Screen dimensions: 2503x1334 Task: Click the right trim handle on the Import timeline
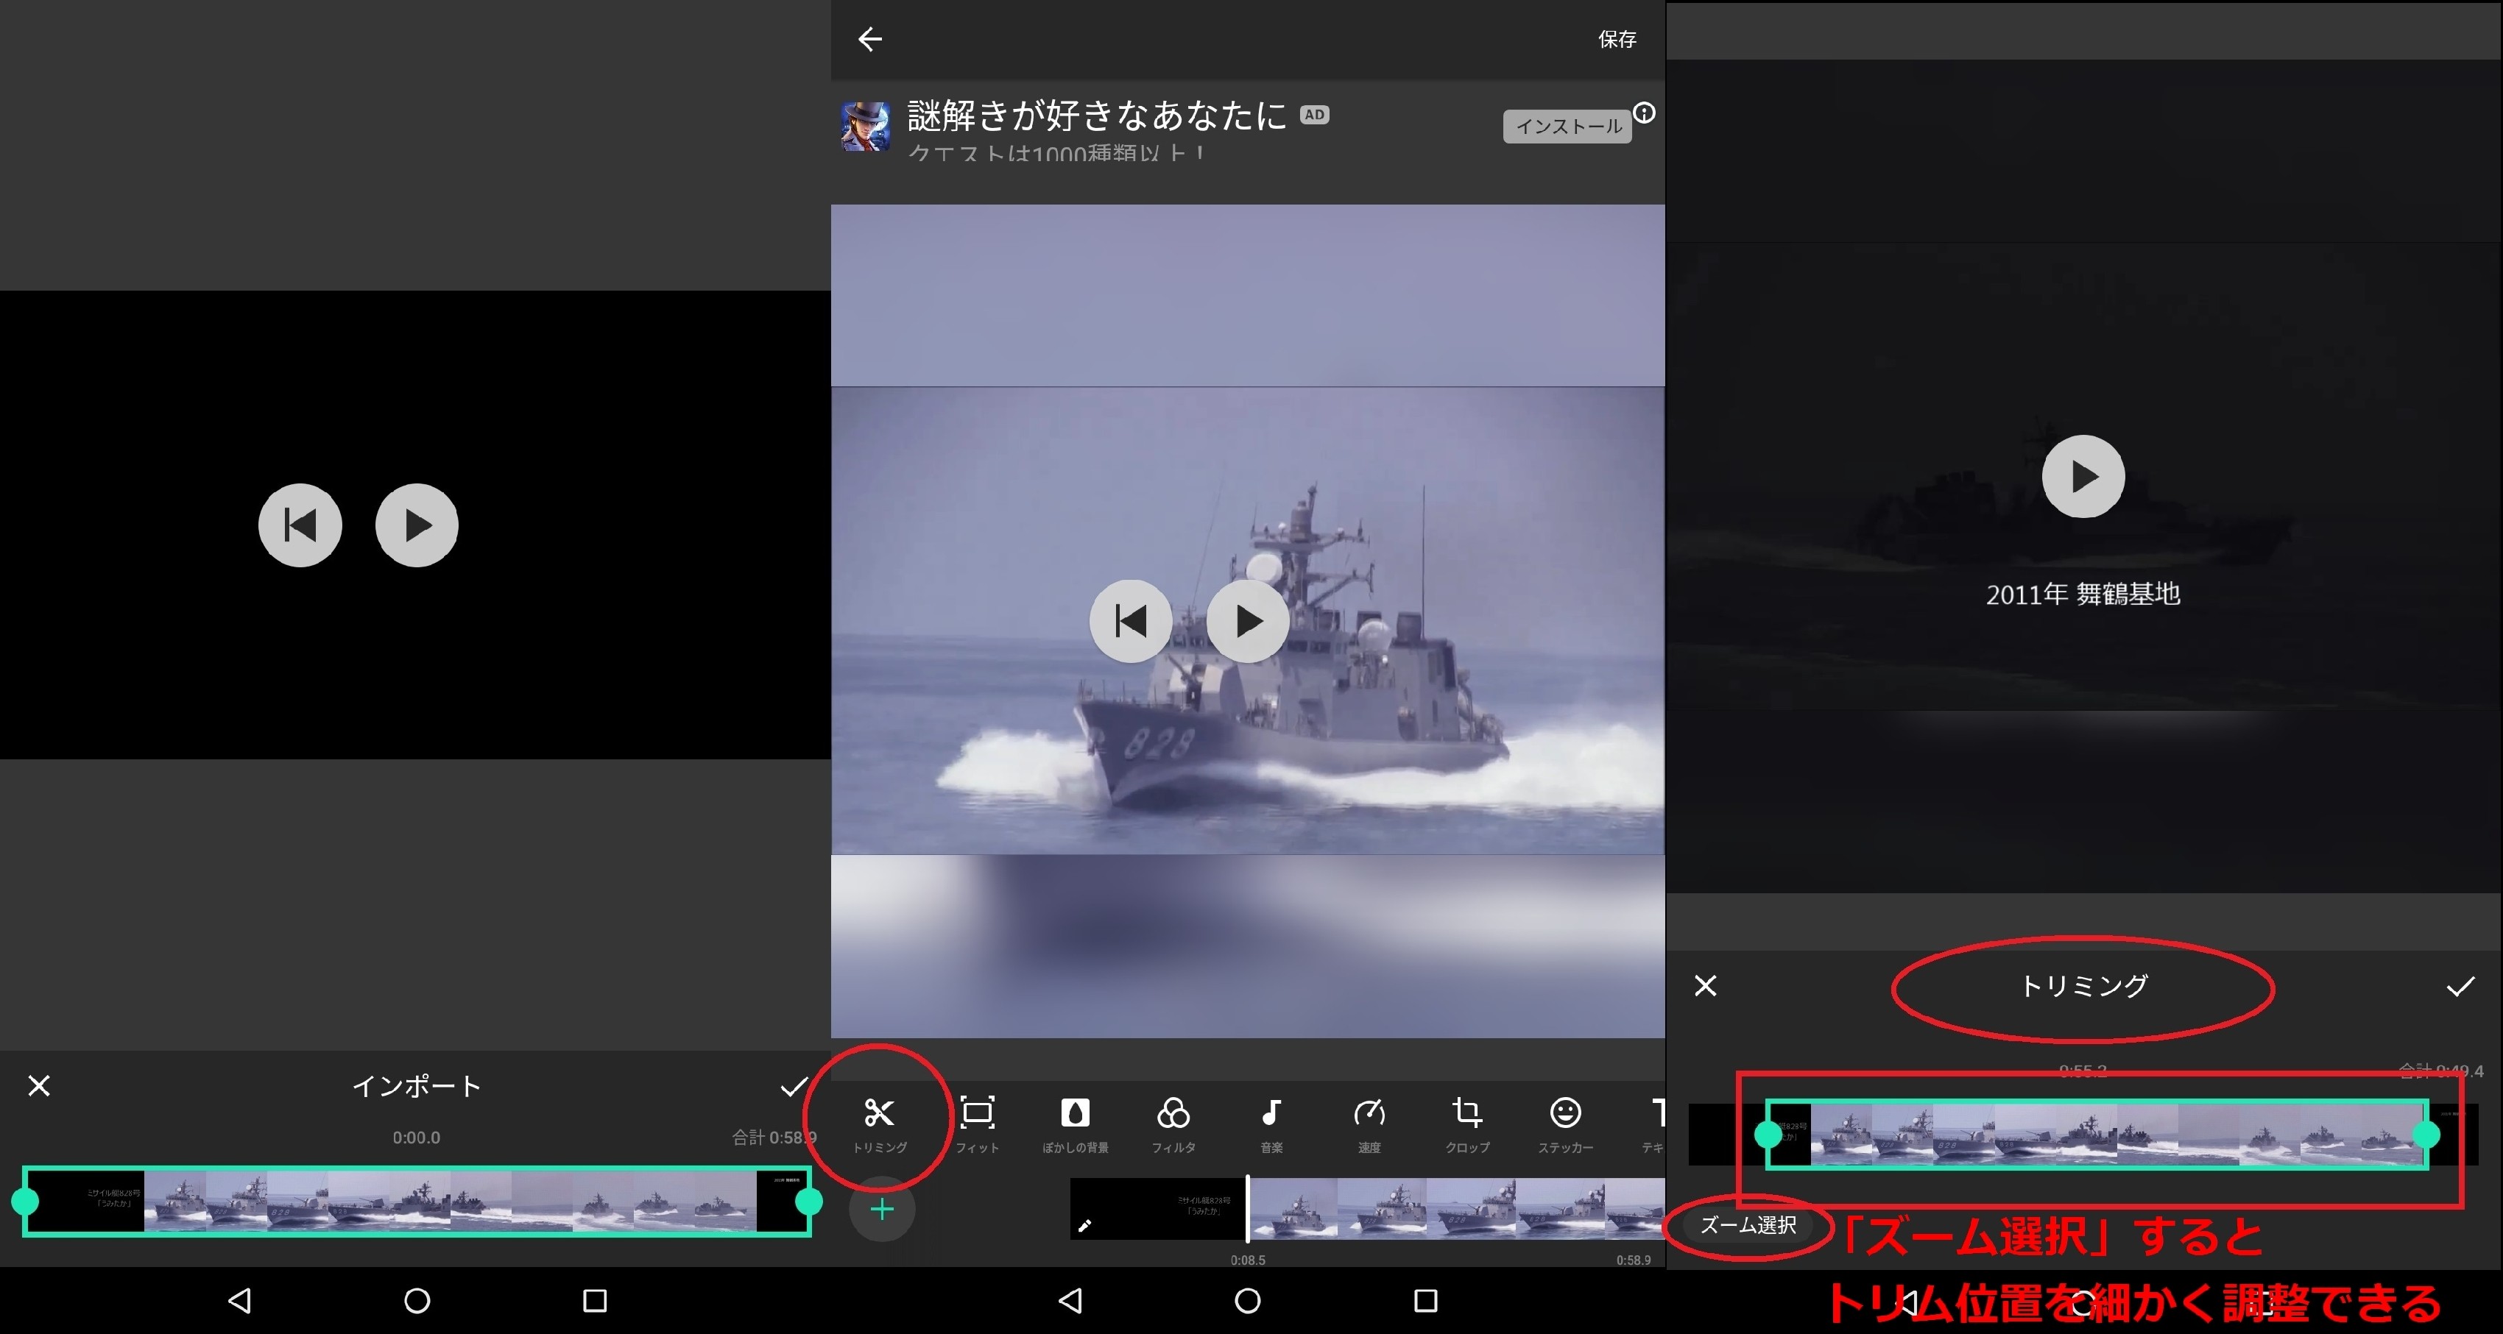coord(808,1202)
